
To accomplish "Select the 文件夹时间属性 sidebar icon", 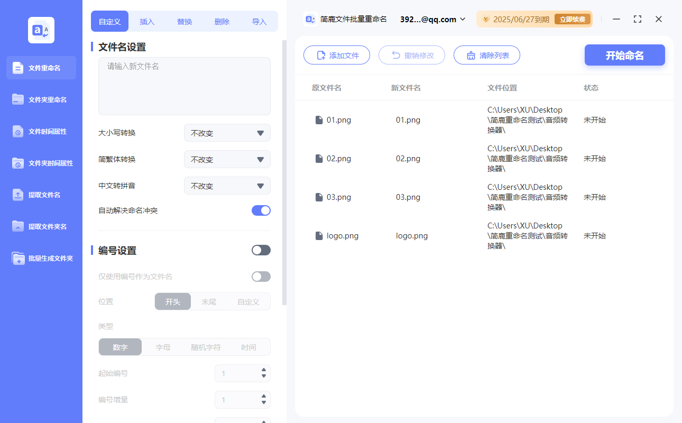I will [x=41, y=163].
